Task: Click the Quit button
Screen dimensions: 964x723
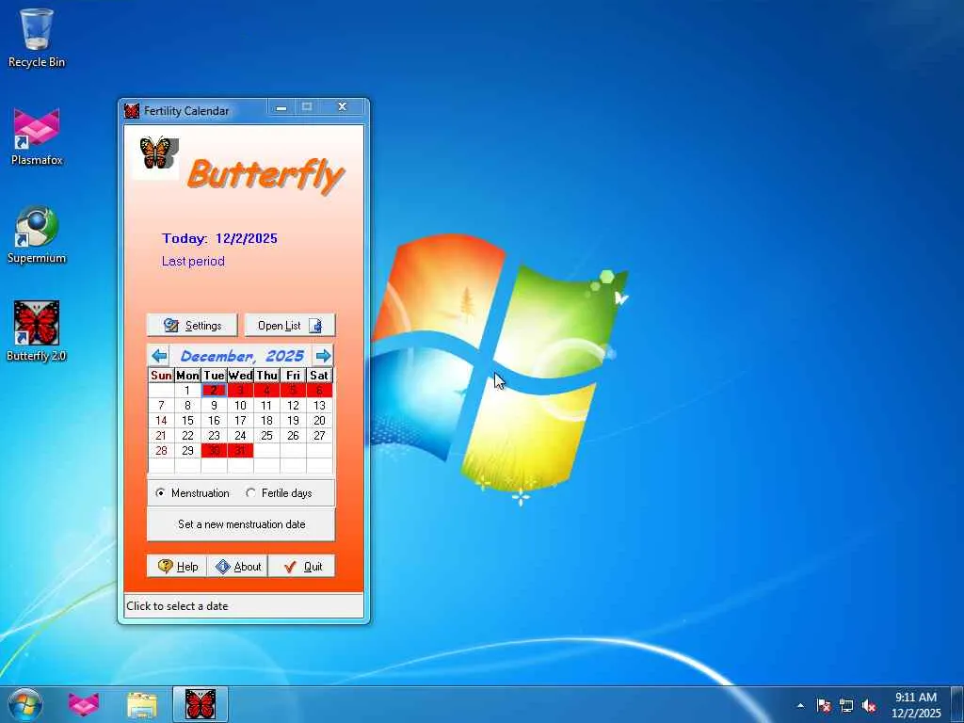Action: pos(302,566)
